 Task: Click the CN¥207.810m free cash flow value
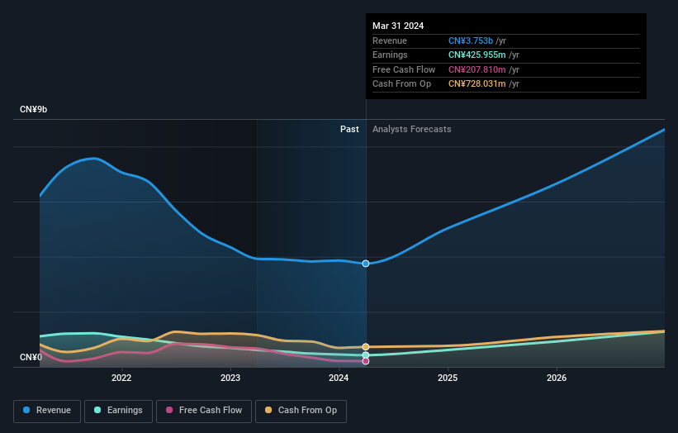pyautogui.click(x=477, y=69)
